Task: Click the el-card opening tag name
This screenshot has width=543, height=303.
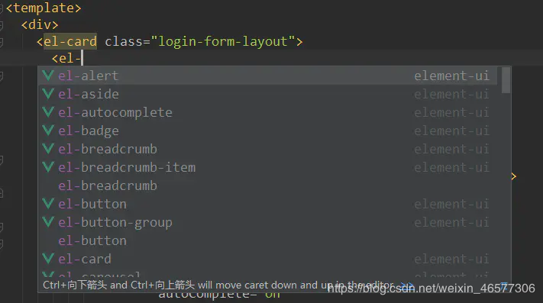Action: coord(70,41)
